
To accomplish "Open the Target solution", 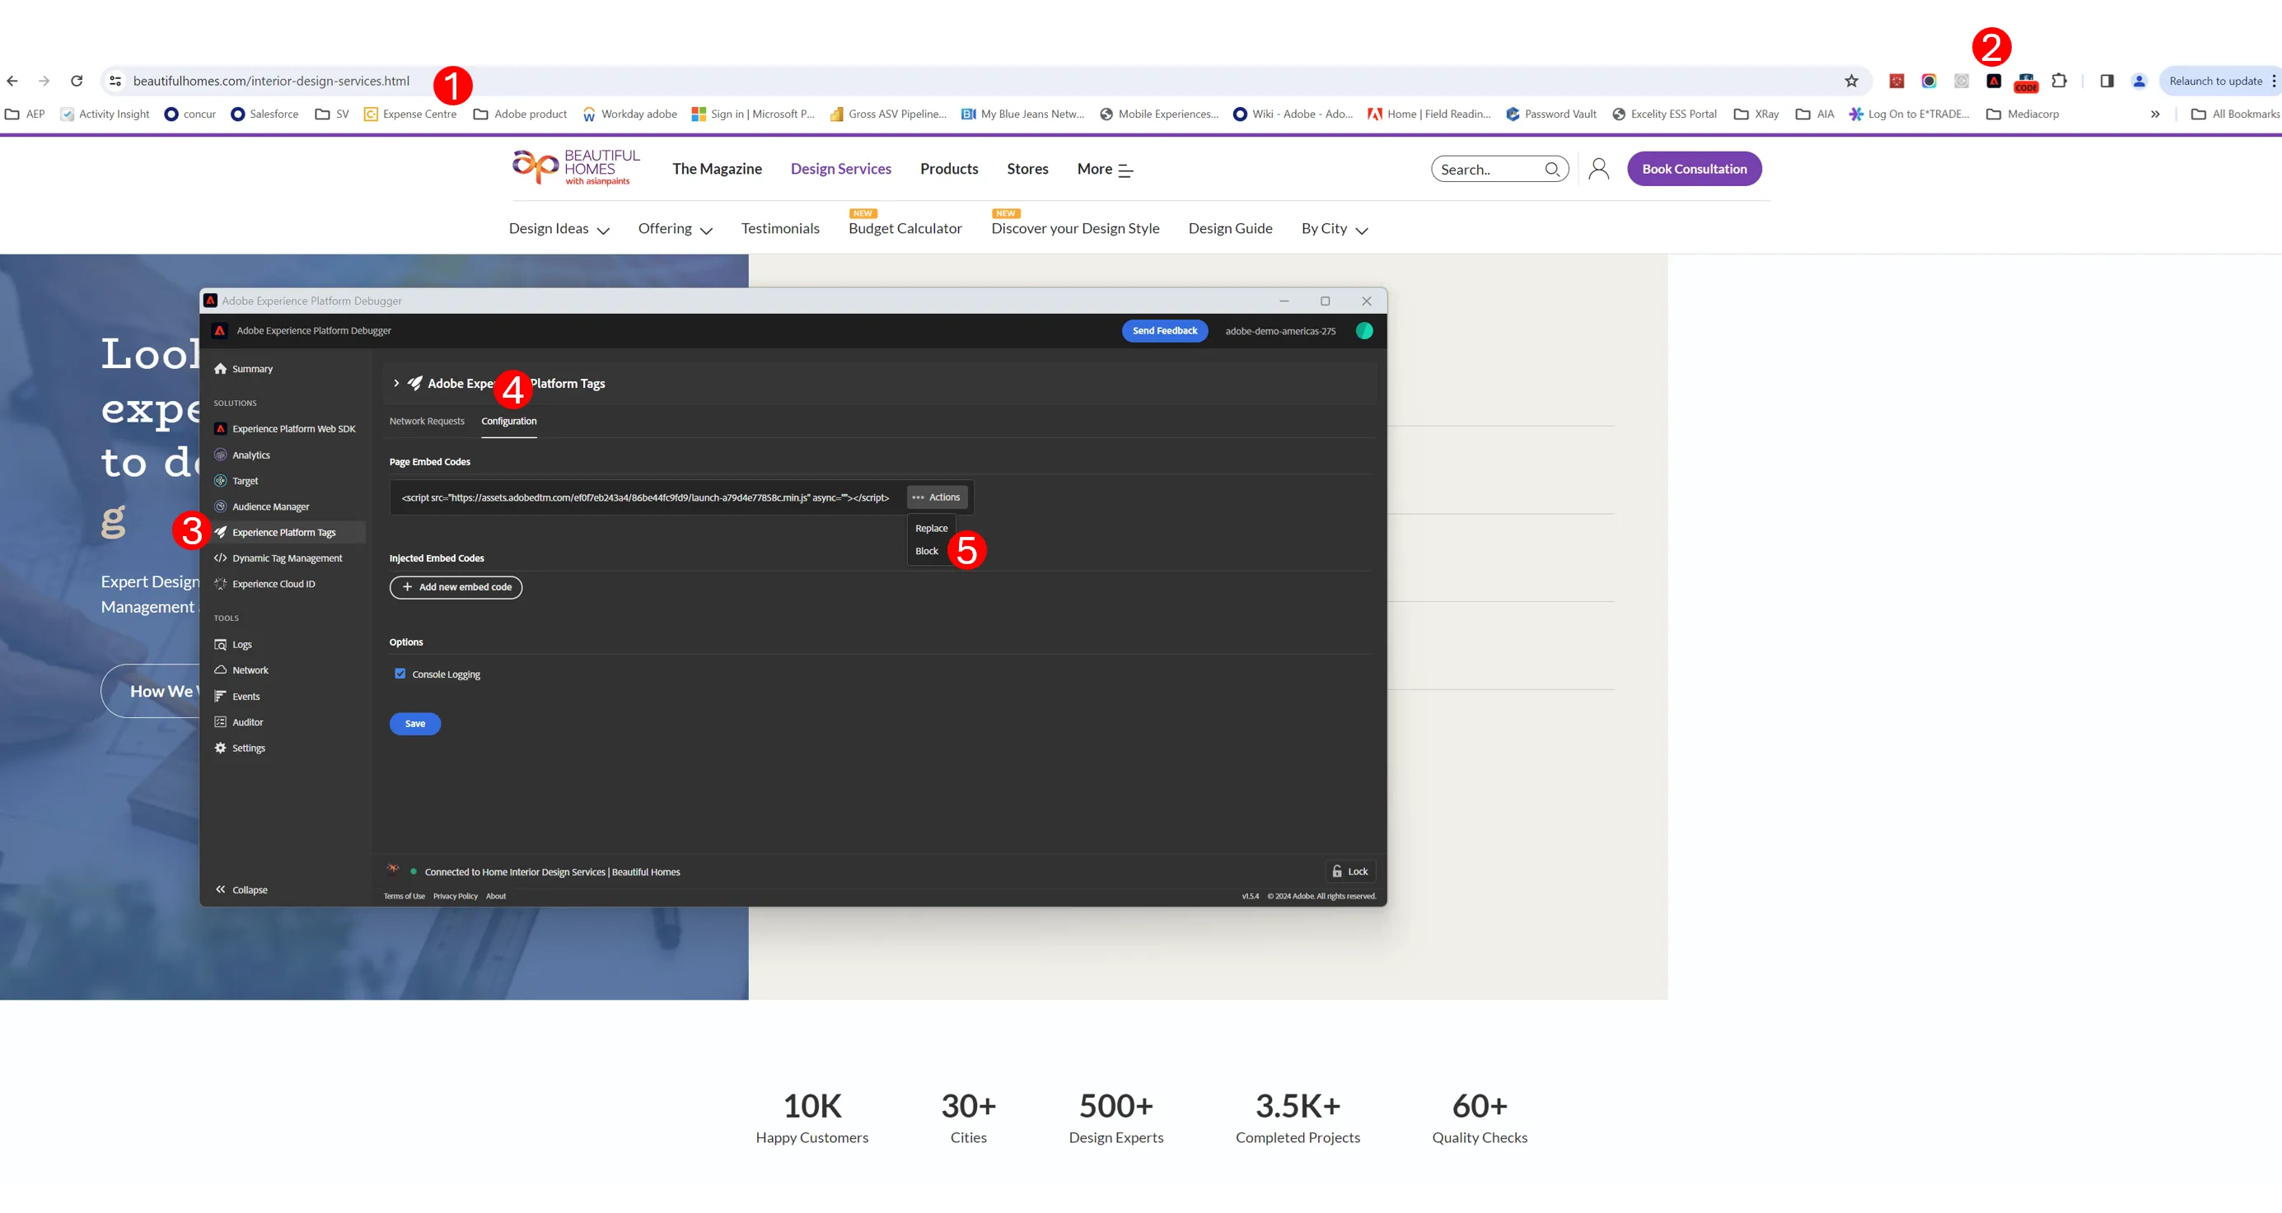I will tap(236, 481).
